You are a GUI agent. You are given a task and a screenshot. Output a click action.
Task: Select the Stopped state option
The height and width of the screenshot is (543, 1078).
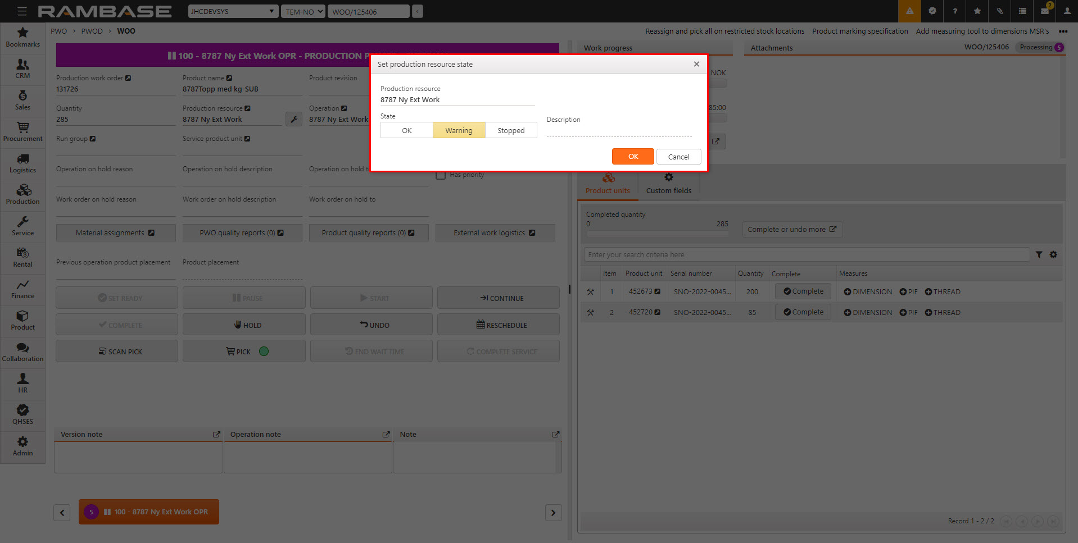coord(510,130)
